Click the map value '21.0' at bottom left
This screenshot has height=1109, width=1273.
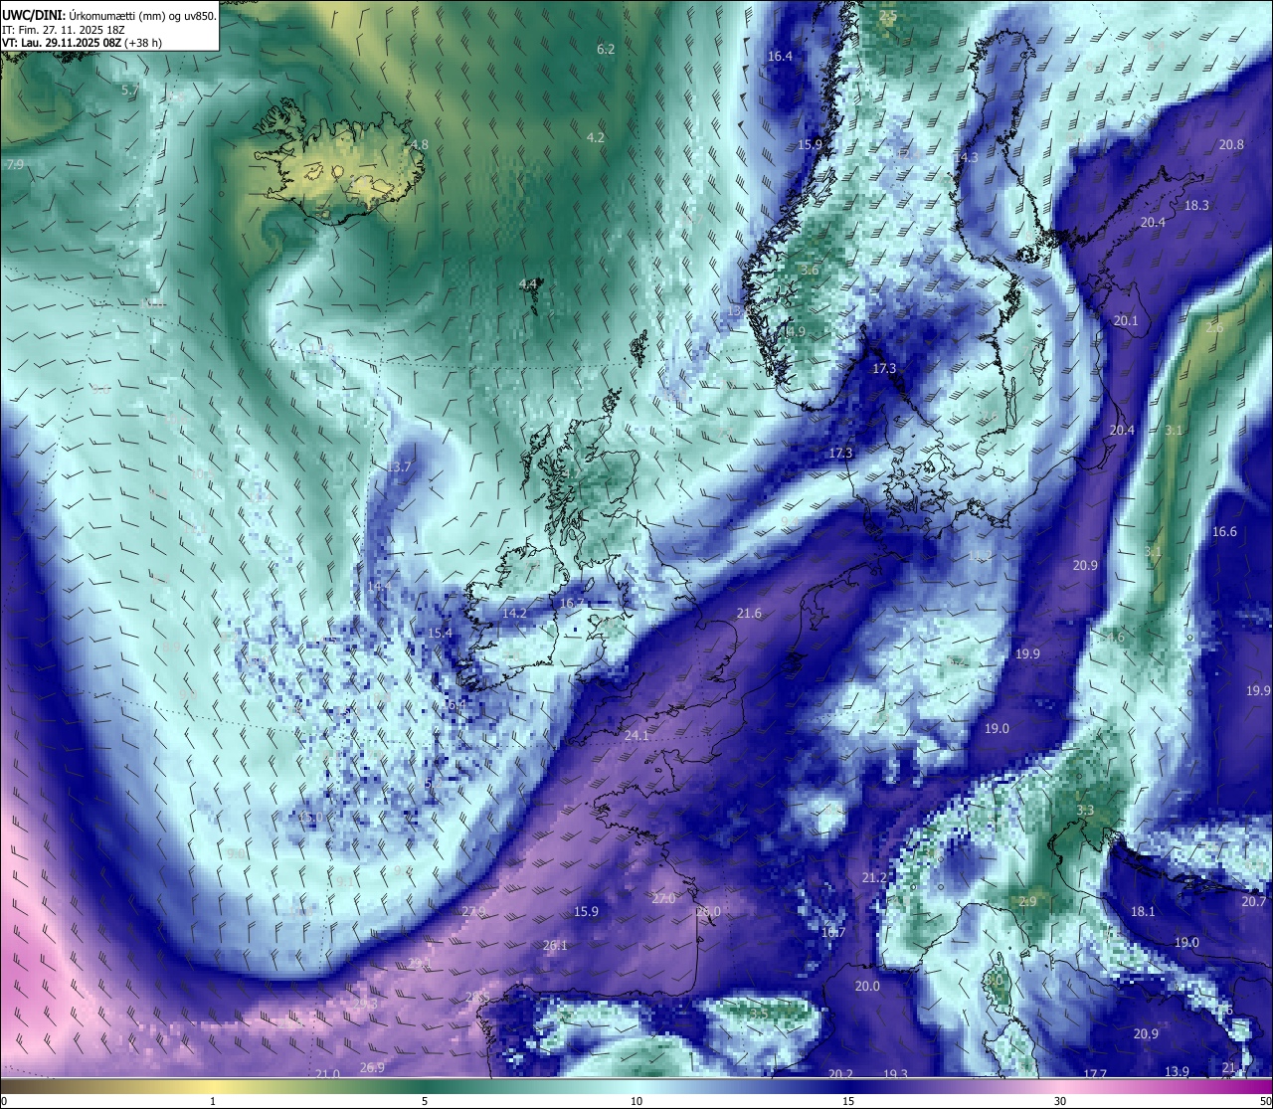(x=327, y=1073)
